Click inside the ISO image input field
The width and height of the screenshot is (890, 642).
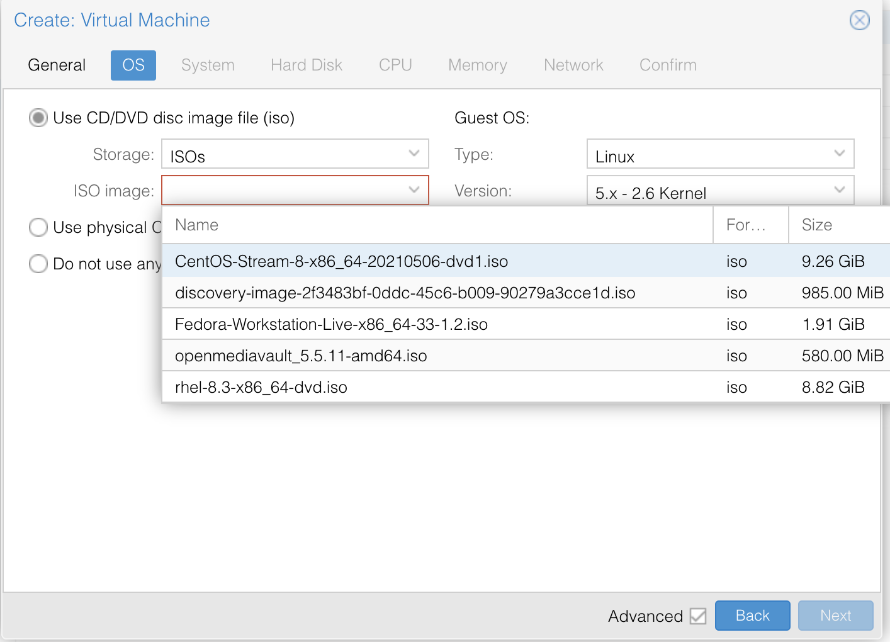pyautogui.click(x=283, y=190)
